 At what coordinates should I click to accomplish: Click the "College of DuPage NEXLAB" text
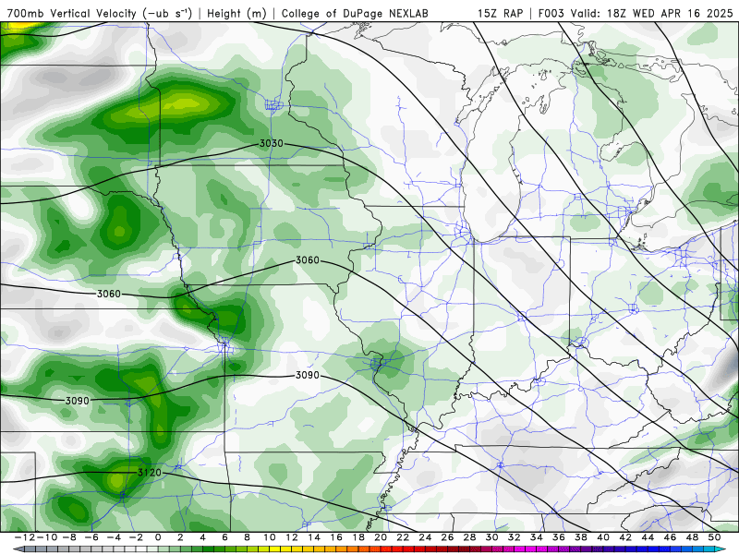pos(355,13)
